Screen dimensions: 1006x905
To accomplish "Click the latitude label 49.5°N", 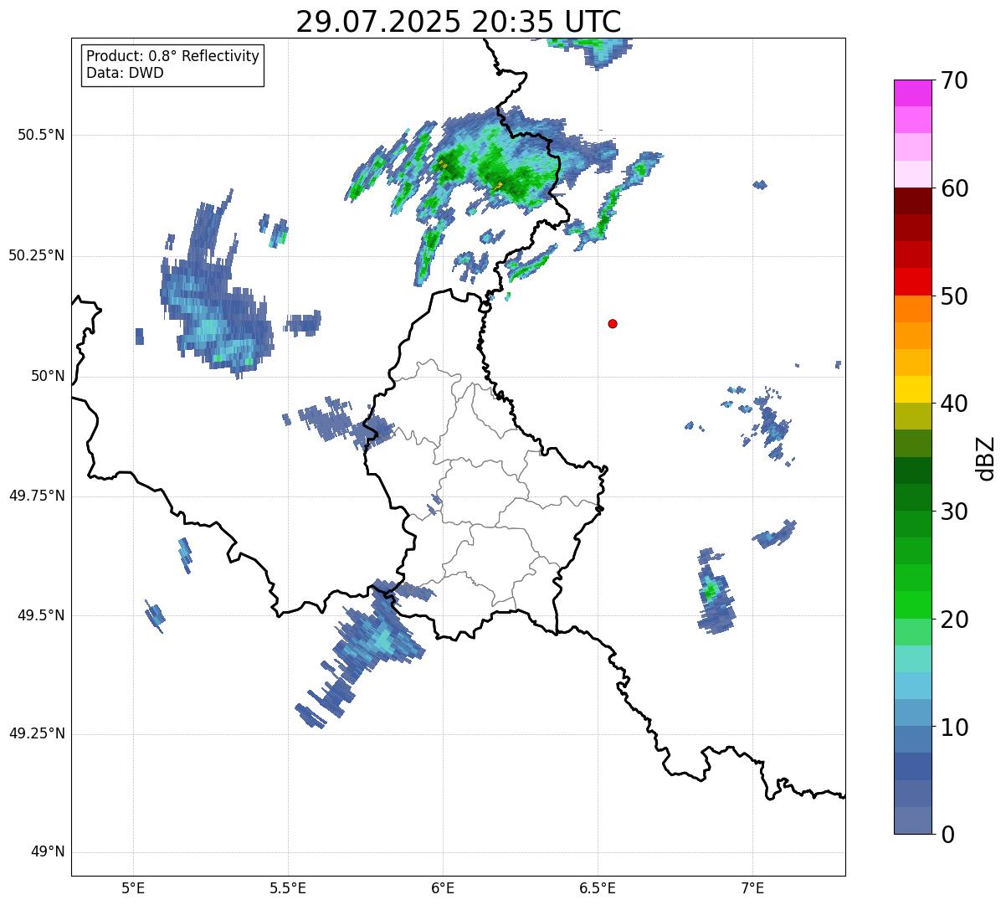I will (x=41, y=615).
